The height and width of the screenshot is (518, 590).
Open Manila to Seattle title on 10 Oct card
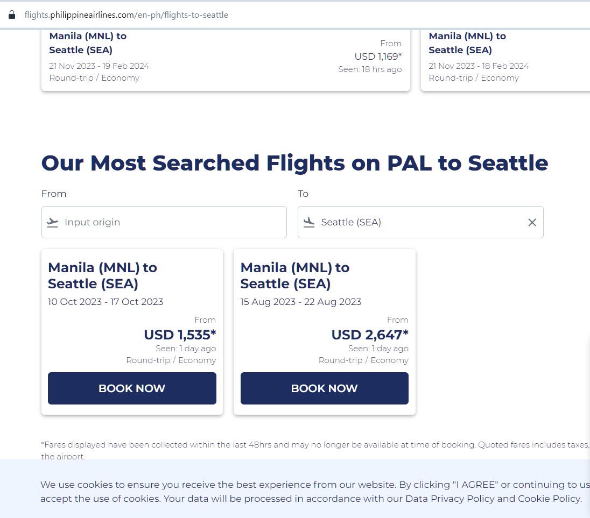[102, 275]
